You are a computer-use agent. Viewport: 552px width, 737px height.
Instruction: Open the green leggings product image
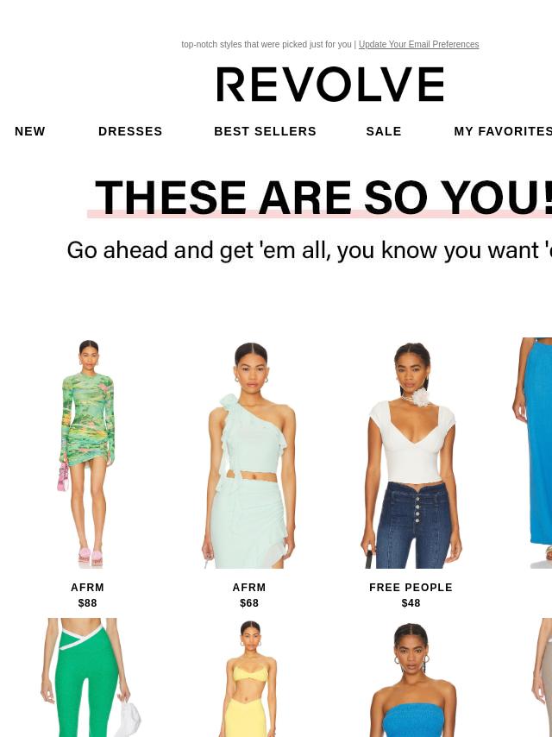click(x=87, y=677)
